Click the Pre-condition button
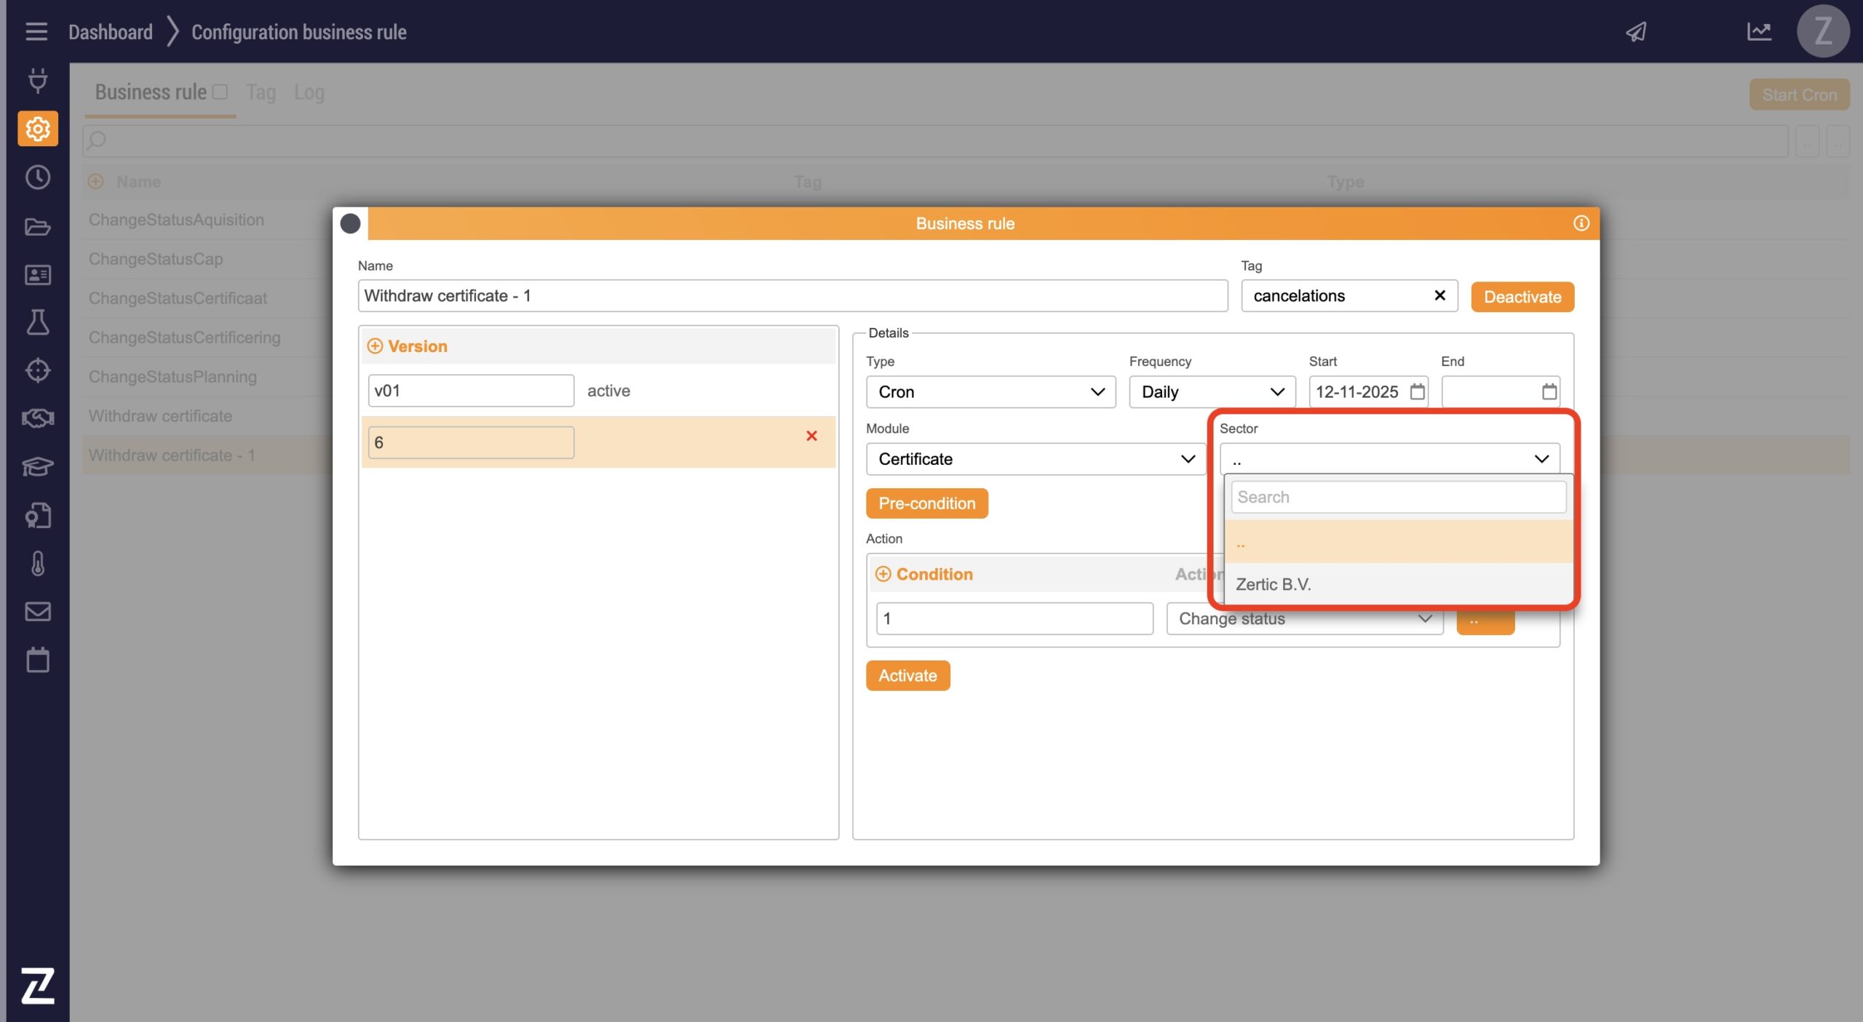The width and height of the screenshot is (1863, 1022). pos(926,503)
